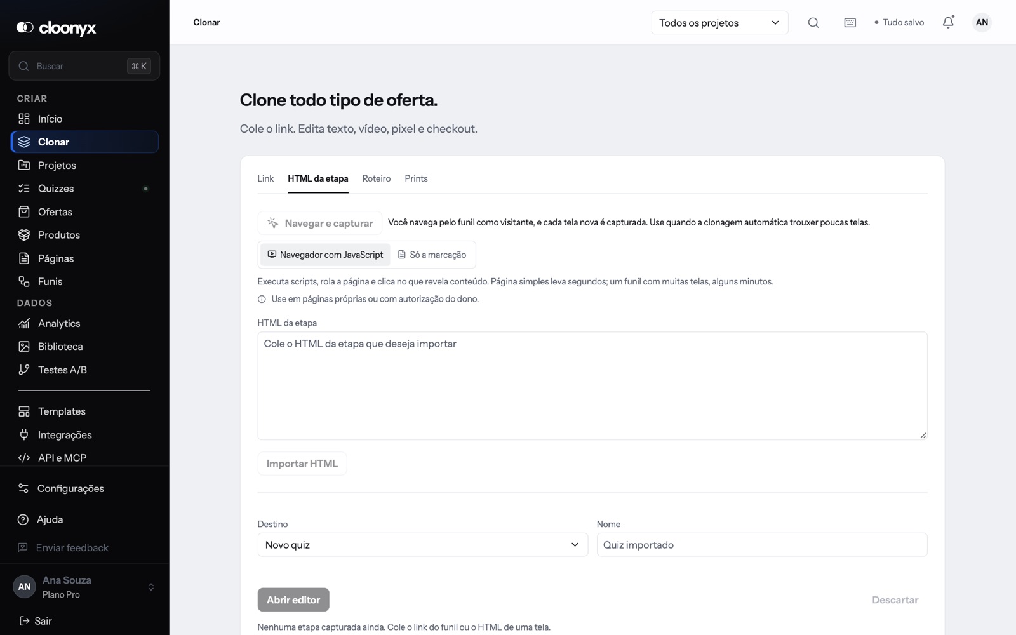1016x635 pixels.
Task: Open Configurações
Action: pyautogui.click(x=84, y=488)
